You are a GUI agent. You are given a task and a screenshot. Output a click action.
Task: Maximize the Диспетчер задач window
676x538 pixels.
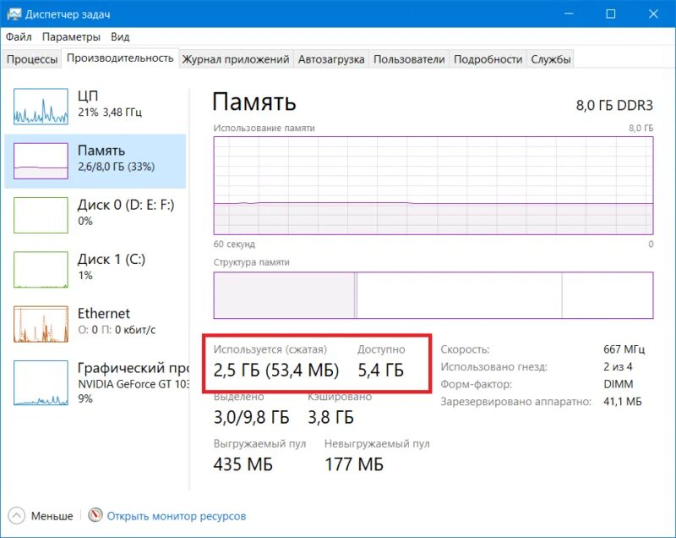tap(610, 14)
